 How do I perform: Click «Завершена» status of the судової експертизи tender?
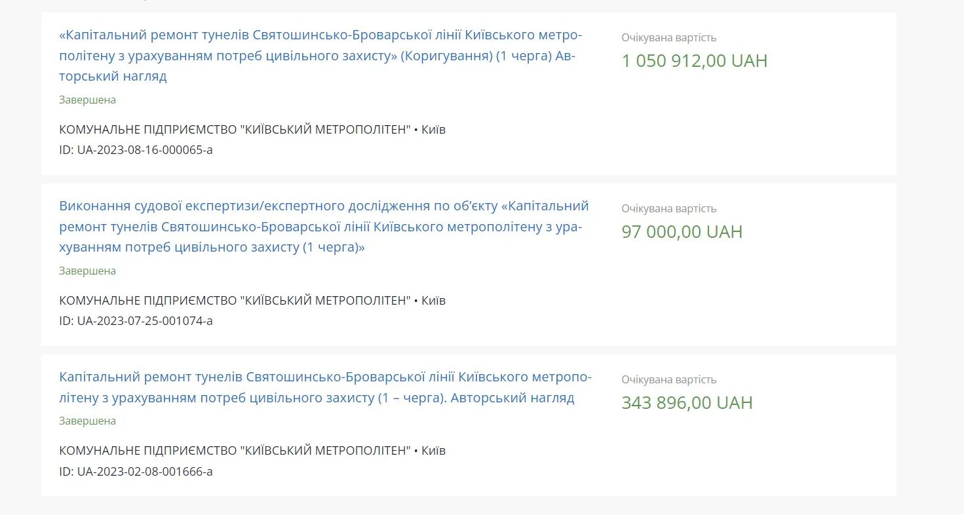click(x=87, y=271)
